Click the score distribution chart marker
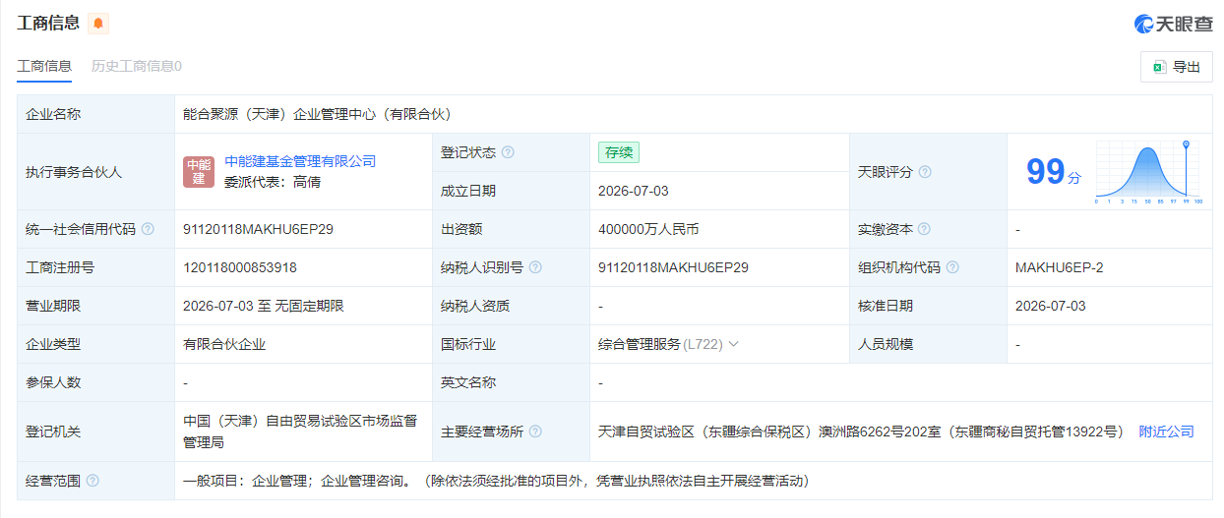Screen dimensions: 1224x518 (1186, 145)
